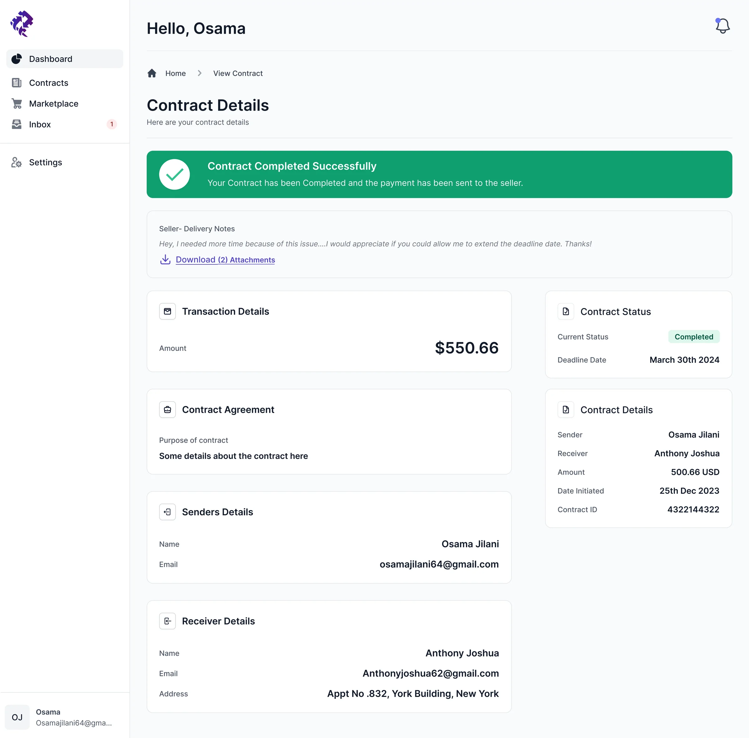Viewport: 749px width, 738px height.
Task: Go to Contracts in the sidebar
Action: tap(65, 83)
